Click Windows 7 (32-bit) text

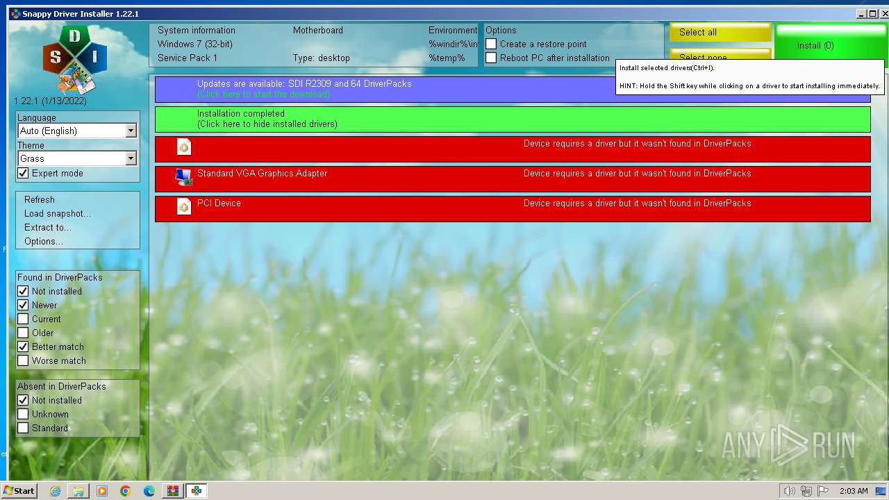(x=195, y=44)
